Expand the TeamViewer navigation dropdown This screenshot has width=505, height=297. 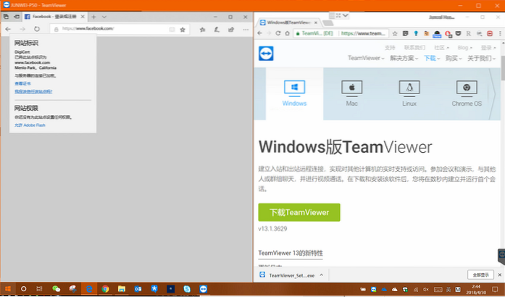[x=364, y=58]
